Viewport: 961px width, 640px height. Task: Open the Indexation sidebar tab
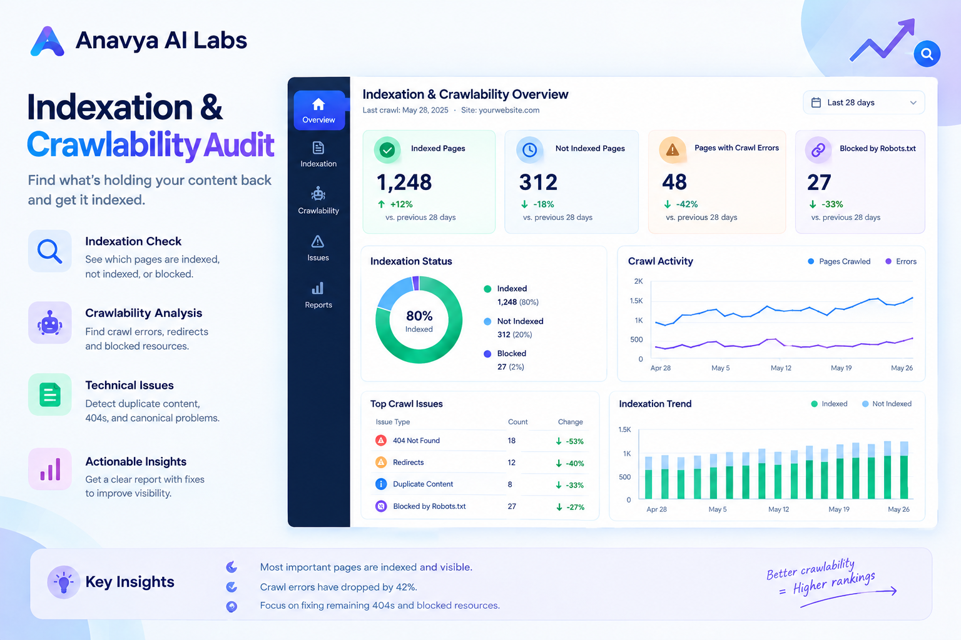(318, 154)
